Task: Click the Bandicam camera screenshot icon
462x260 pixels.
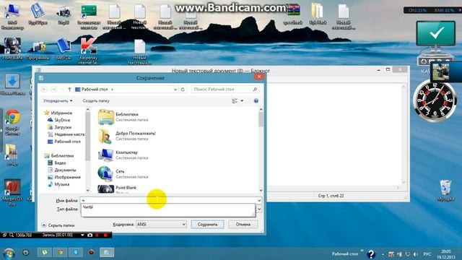Action: tap(90, 235)
